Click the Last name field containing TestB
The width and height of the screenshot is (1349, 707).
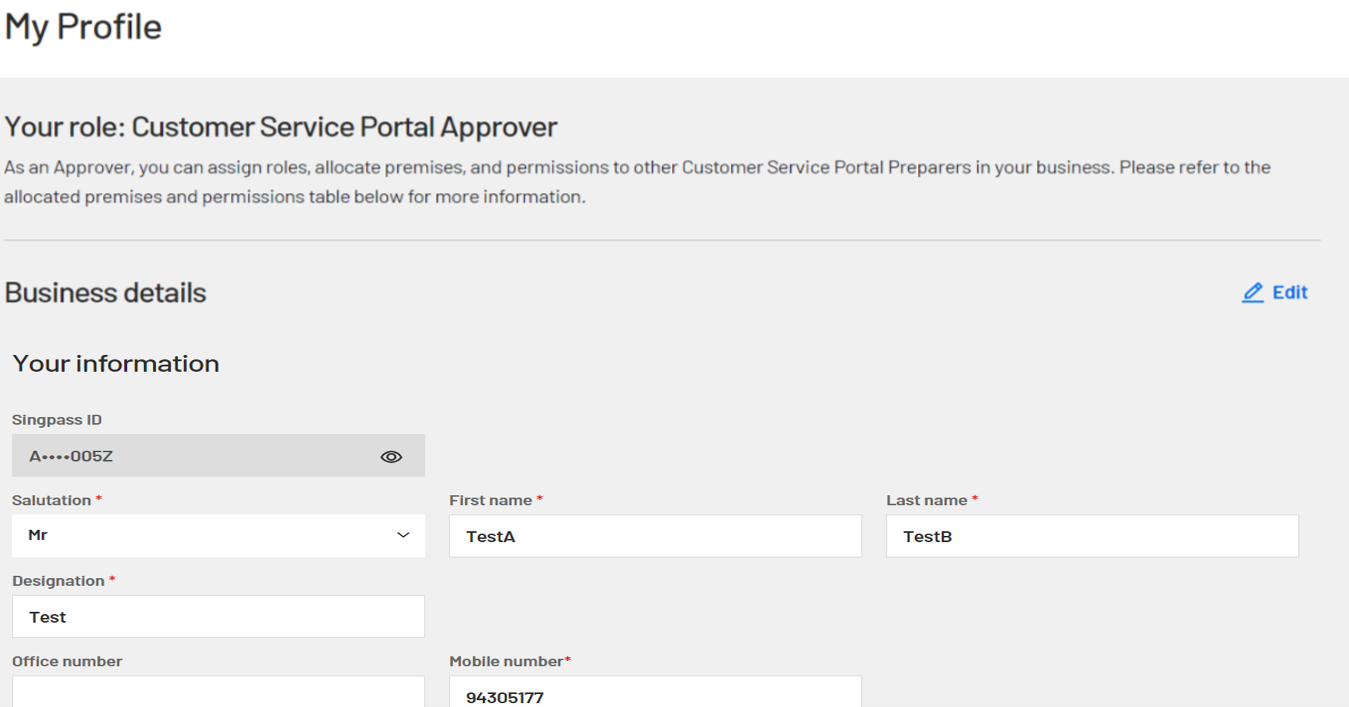coord(1092,536)
